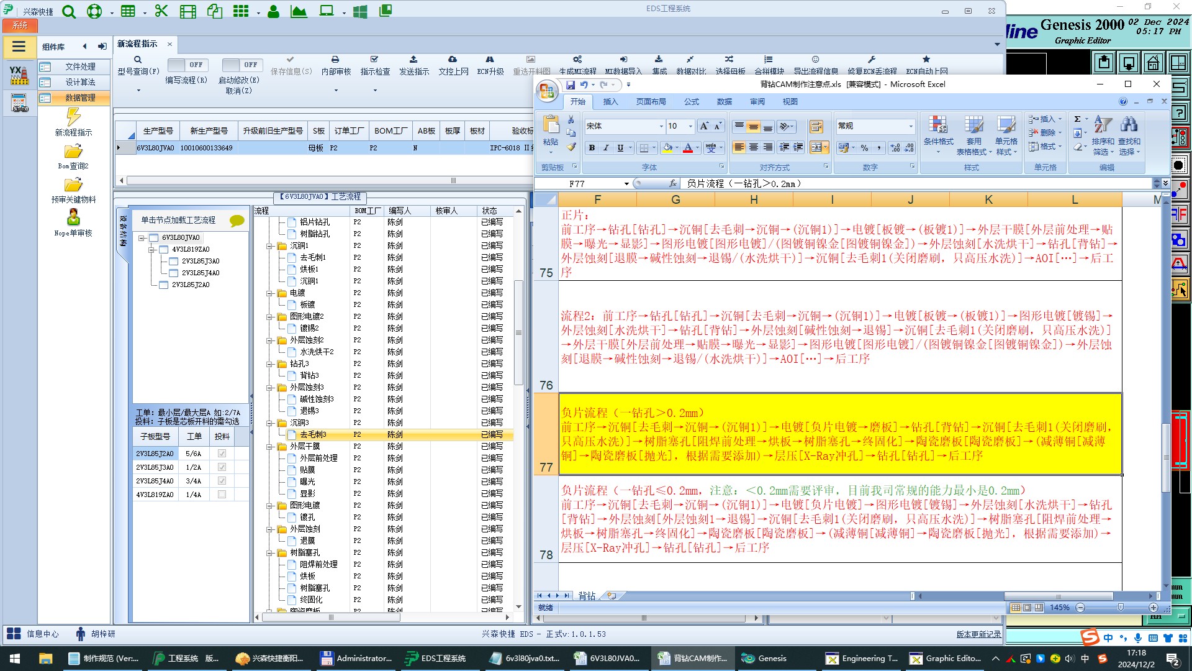Click the 系统 menu tab in EDS
This screenshot has width=1192, height=671.
click(20, 25)
